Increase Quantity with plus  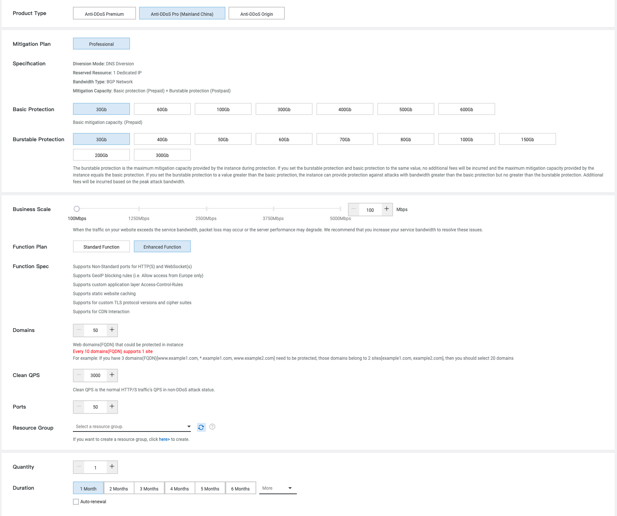[x=112, y=466]
